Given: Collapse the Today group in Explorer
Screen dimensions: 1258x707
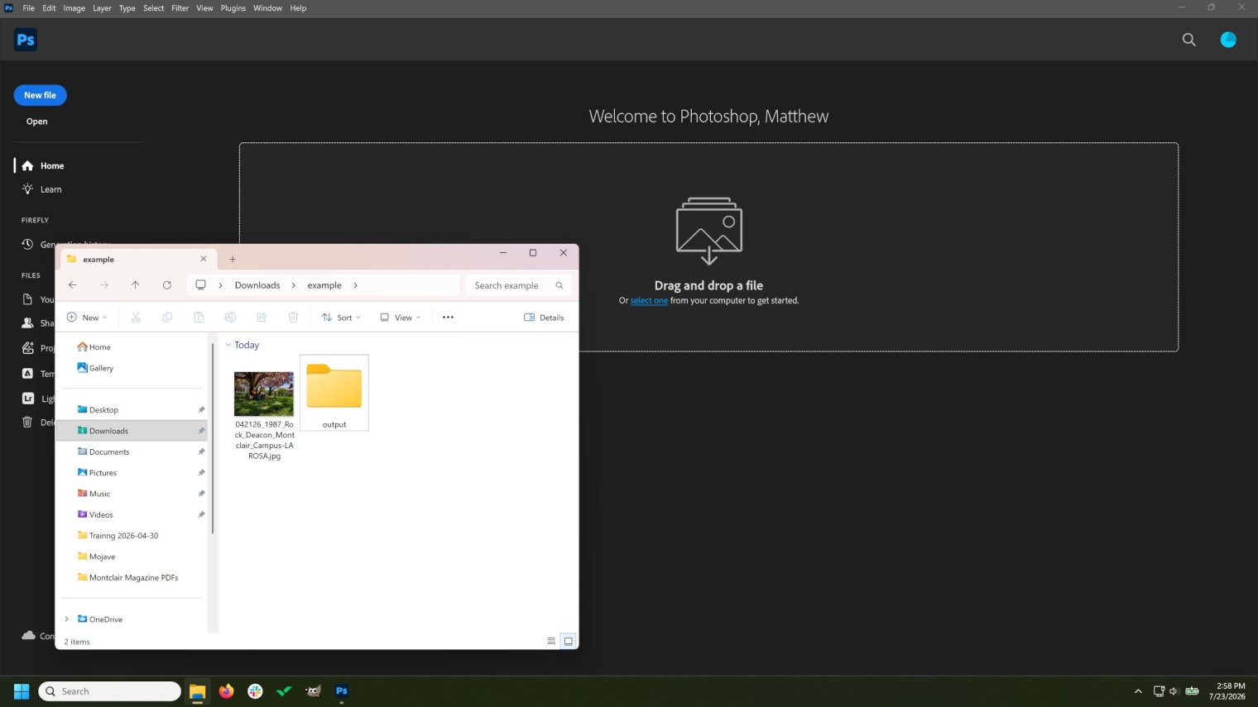Looking at the screenshot, I should (x=228, y=346).
